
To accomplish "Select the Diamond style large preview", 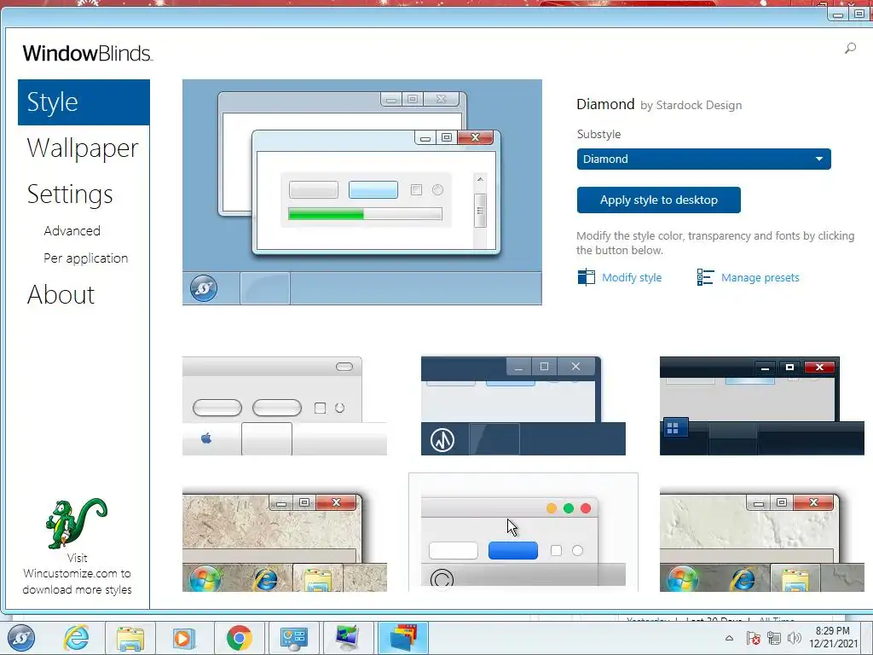I will [x=361, y=192].
